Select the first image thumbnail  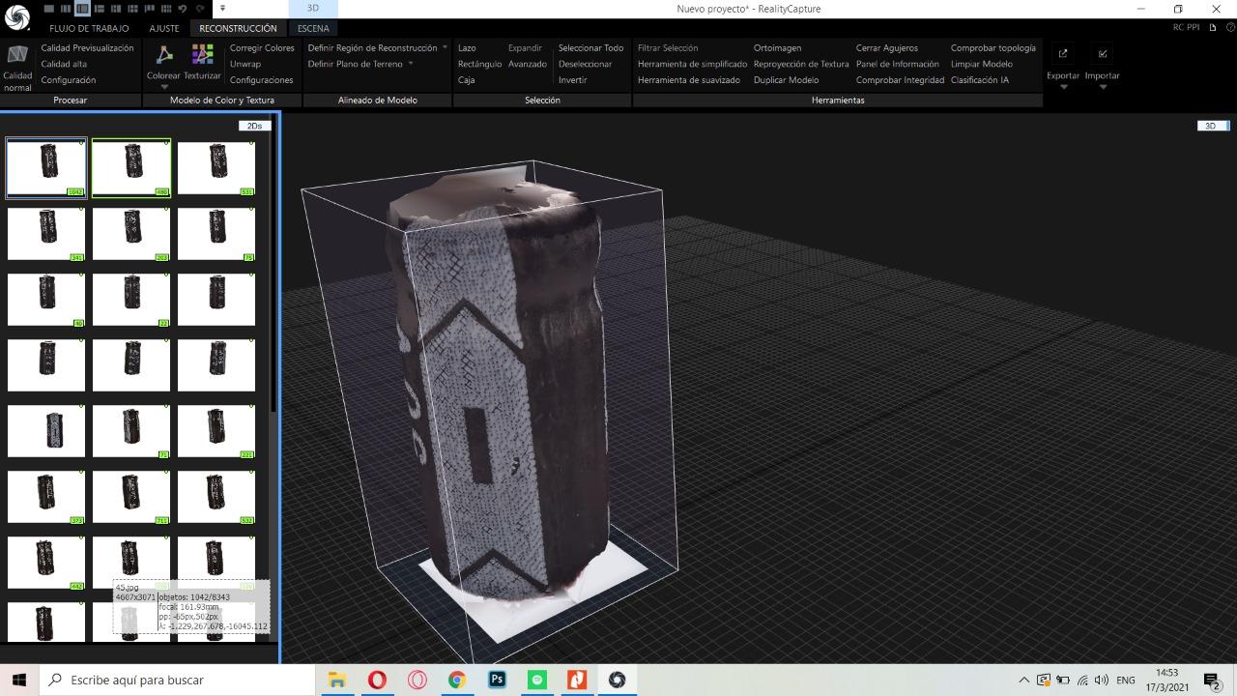tap(46, 167)
